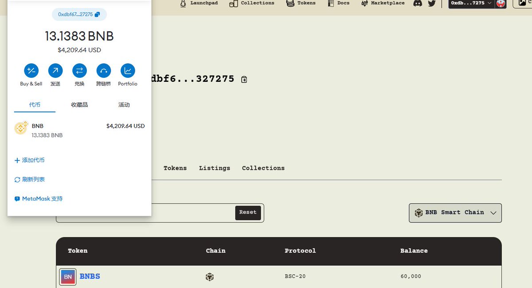Click the Token column header

click(x=78, y=251)
